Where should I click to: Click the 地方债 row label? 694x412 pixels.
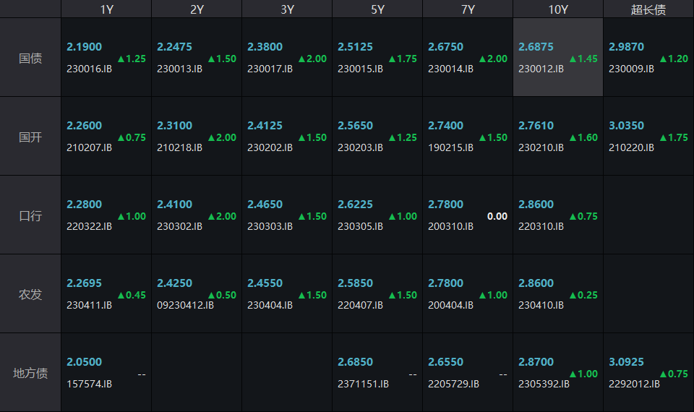point(30,373)
